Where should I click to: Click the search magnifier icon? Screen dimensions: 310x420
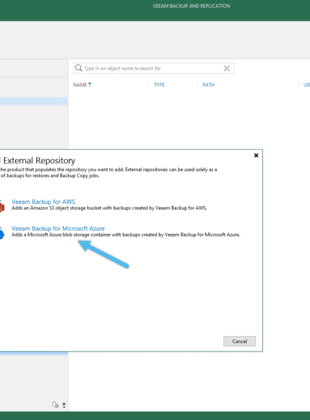coord(78,68)
